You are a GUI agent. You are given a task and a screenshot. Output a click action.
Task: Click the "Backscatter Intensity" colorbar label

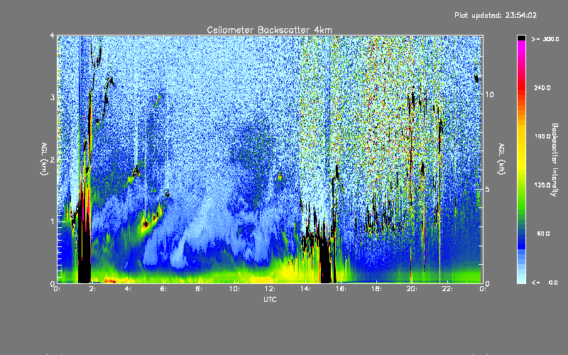(555, 160)
